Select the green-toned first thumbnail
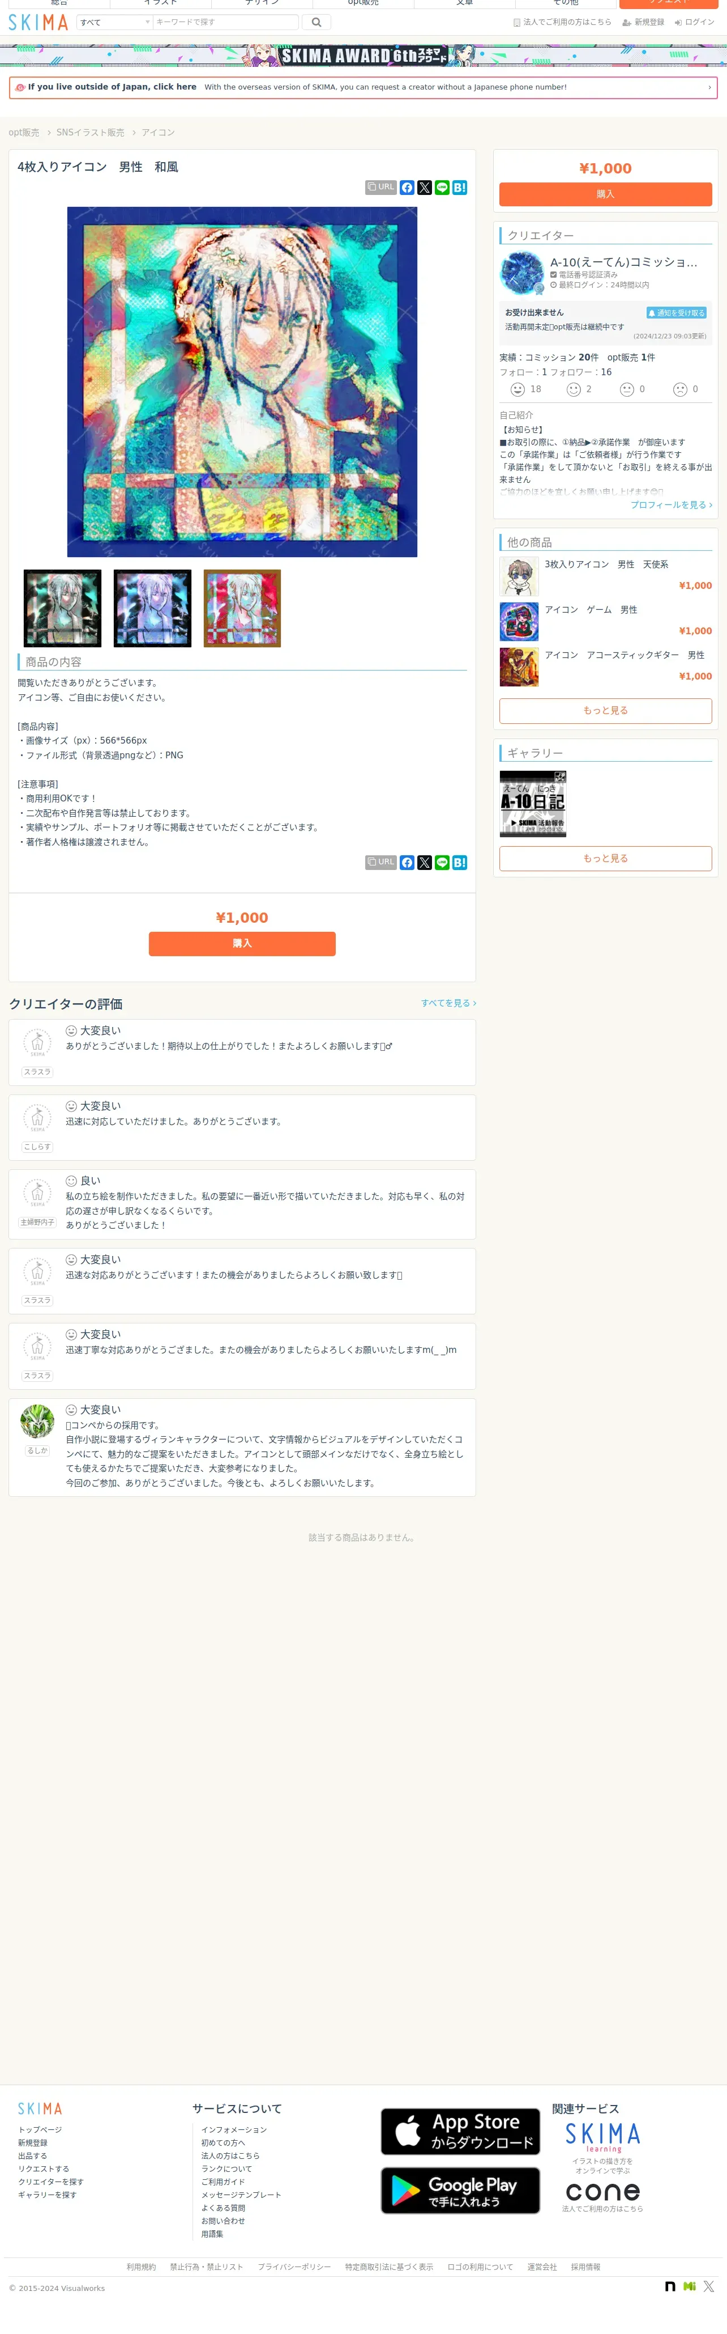The image size is (727, 2334). [x=62, y=608]
